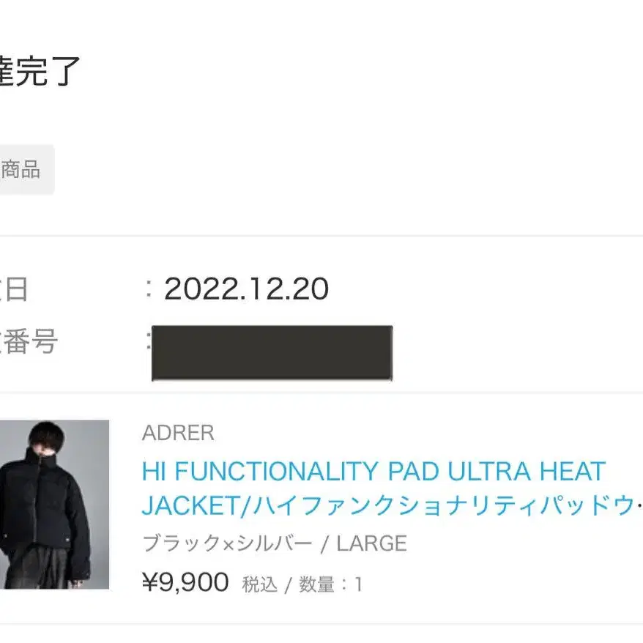Click the 日 date field label

coord(15,289)
